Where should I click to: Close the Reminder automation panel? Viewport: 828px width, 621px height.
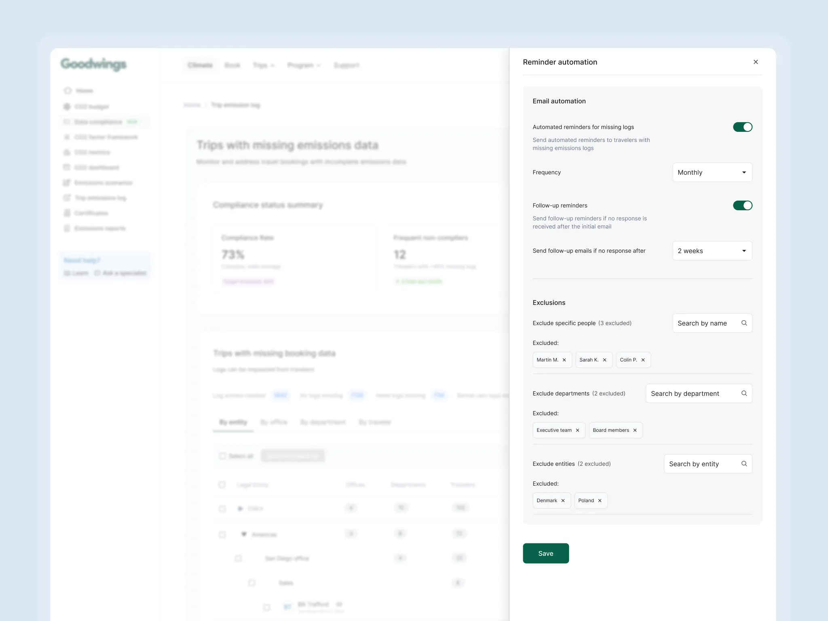click(755, 62)
